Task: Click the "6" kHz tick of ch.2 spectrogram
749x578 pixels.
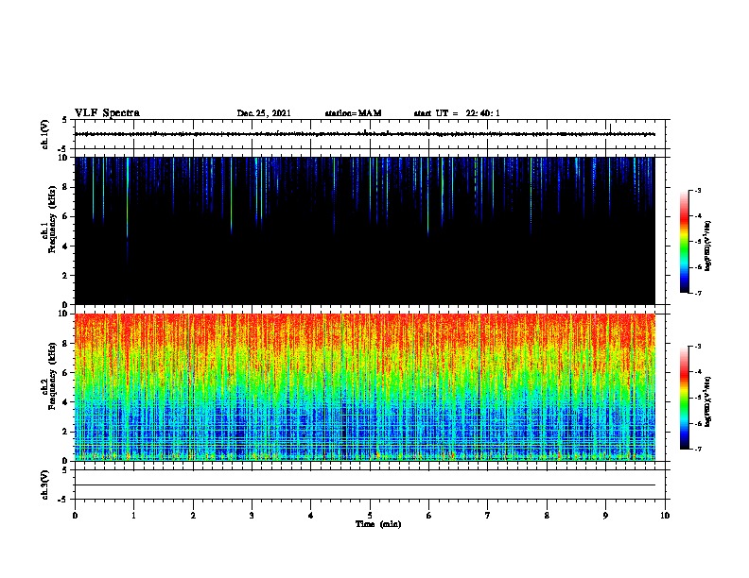Action: click(66, 372)
